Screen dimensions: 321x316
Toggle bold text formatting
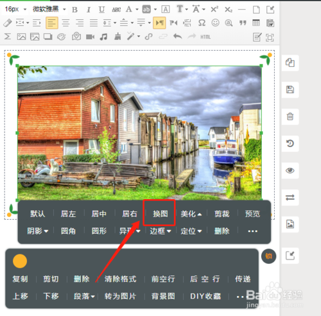click(x=74, y=10)
